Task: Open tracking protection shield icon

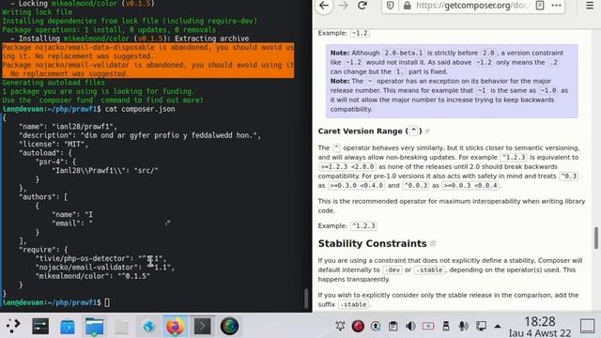Action: [x=390, y=6]
